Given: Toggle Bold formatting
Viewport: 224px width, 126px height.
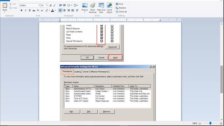Looking at the screenshot, I should click(x=21, y=10).
